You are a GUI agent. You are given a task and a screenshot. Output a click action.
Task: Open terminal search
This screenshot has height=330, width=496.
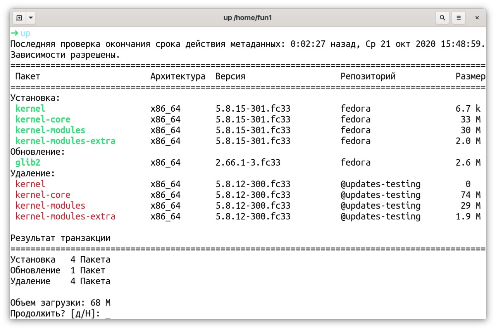443,18
